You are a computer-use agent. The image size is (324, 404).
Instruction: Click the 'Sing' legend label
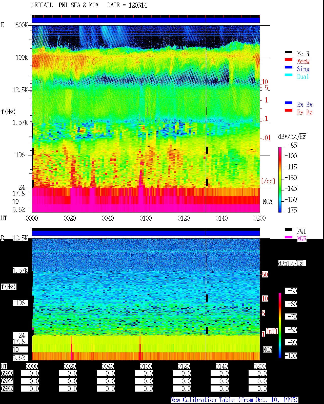(303, 69)
